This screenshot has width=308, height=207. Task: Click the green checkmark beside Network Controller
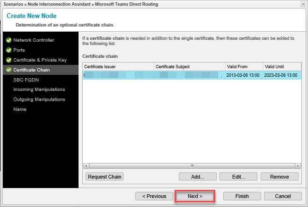click(x=9, y=40)
